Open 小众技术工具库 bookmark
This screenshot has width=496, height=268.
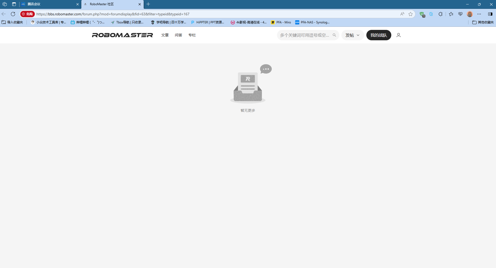point(49,22)
